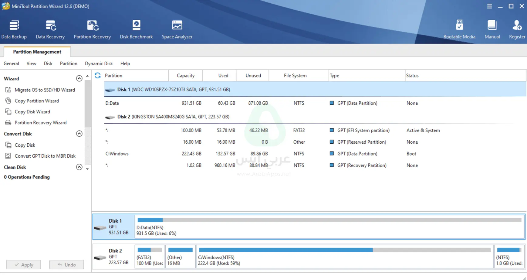527x280 pixels.
Task: Click the Undo button
Action: coord(66,265)
